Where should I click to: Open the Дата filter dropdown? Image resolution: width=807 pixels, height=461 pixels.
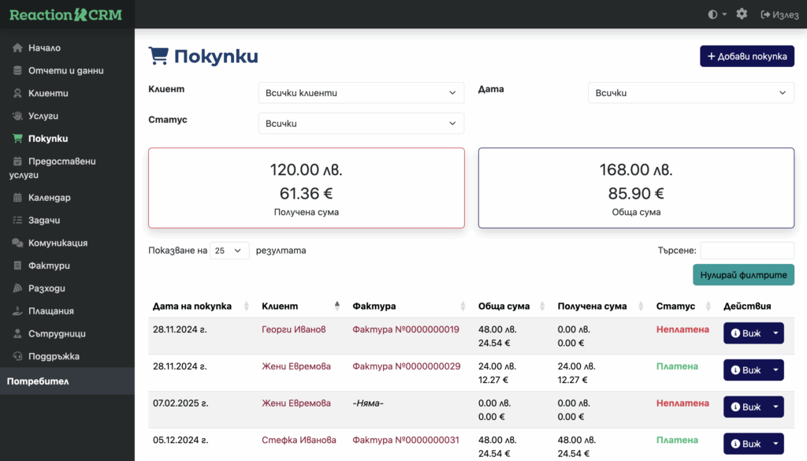(690, 93)
